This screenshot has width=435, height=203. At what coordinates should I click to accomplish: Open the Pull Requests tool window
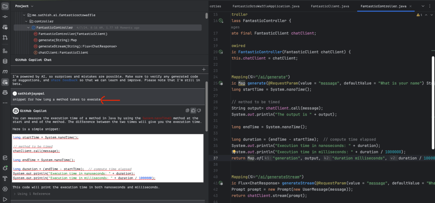pos(5,38)
